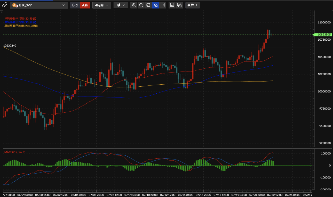Viewport: 333px width, 197px height.
Task: Click the 10750000 price axis label
Action: pos(324,40)
